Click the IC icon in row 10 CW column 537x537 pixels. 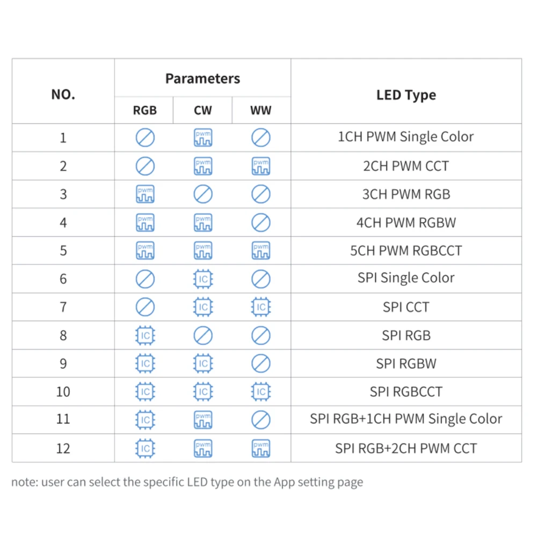tap(203, 391)
